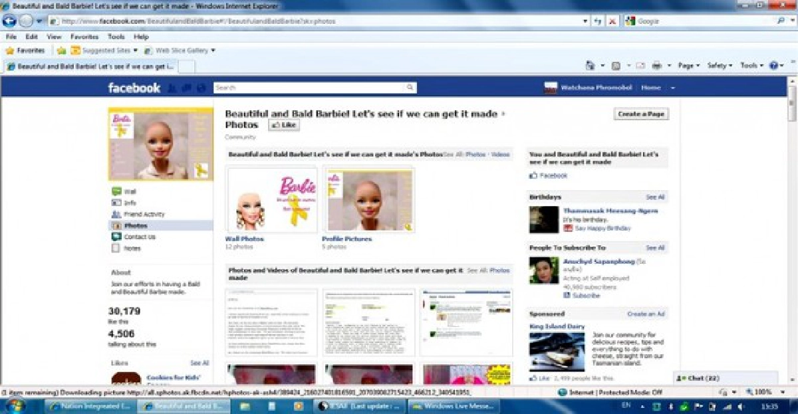Go back with the browser Back arrow
Screen dimensions: 798x414
pyautogui.click(x=10, y=21)
